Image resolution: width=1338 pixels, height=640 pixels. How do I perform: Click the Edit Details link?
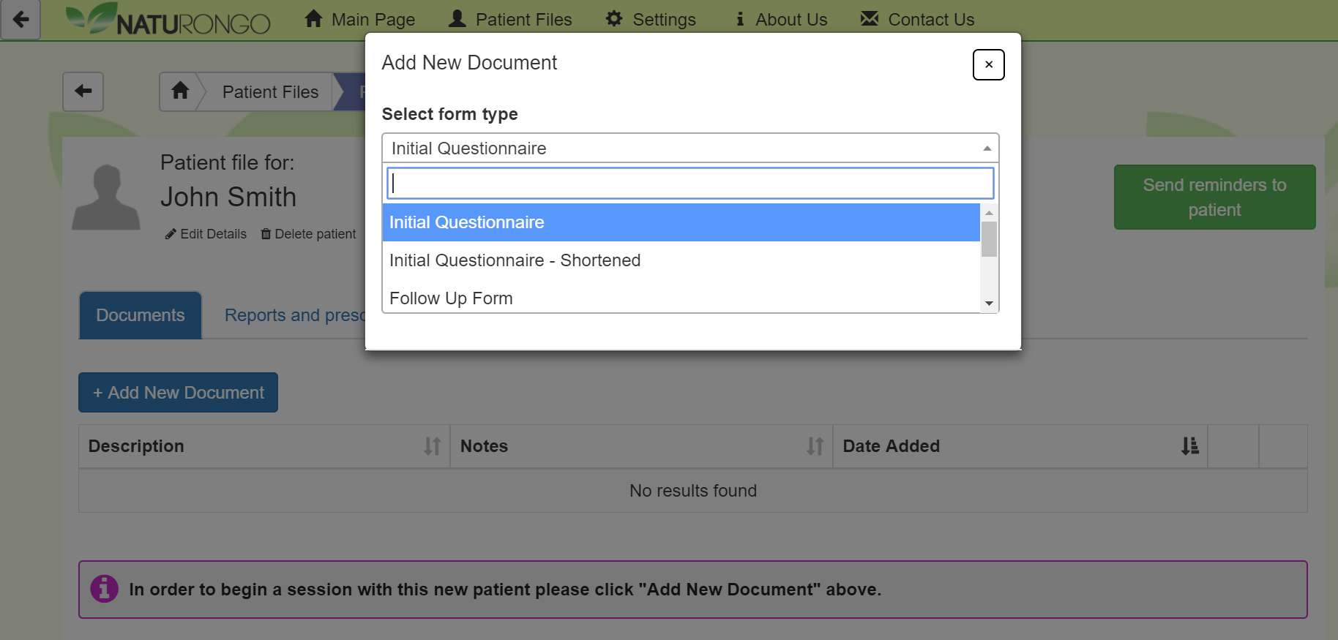pos(206,234)
